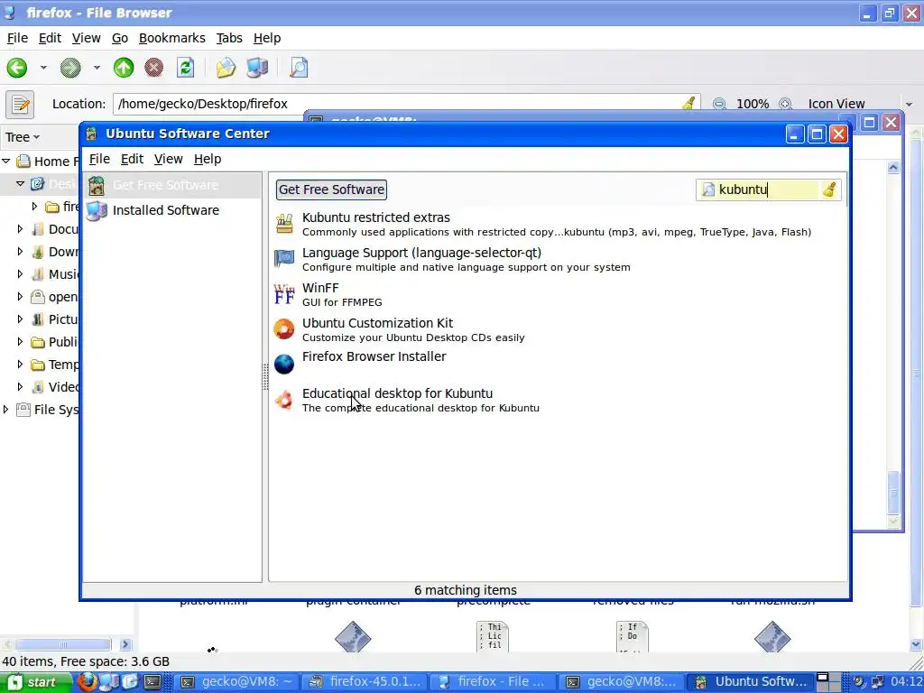Screen dimensions: 924x693
Task: Open Go menu in File Browser
Action: click(x=120, y=38)
